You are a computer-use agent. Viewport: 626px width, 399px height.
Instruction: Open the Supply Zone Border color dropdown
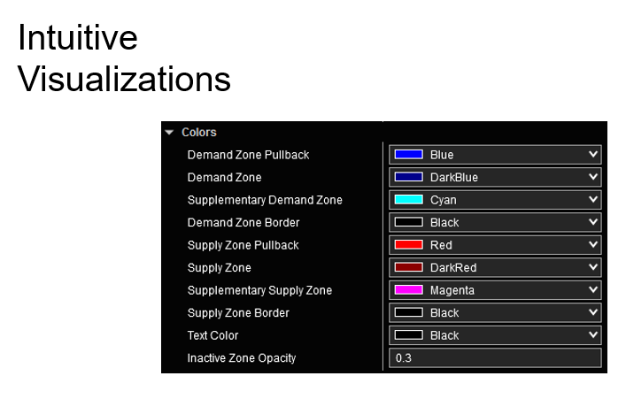[x=592, y=313]
